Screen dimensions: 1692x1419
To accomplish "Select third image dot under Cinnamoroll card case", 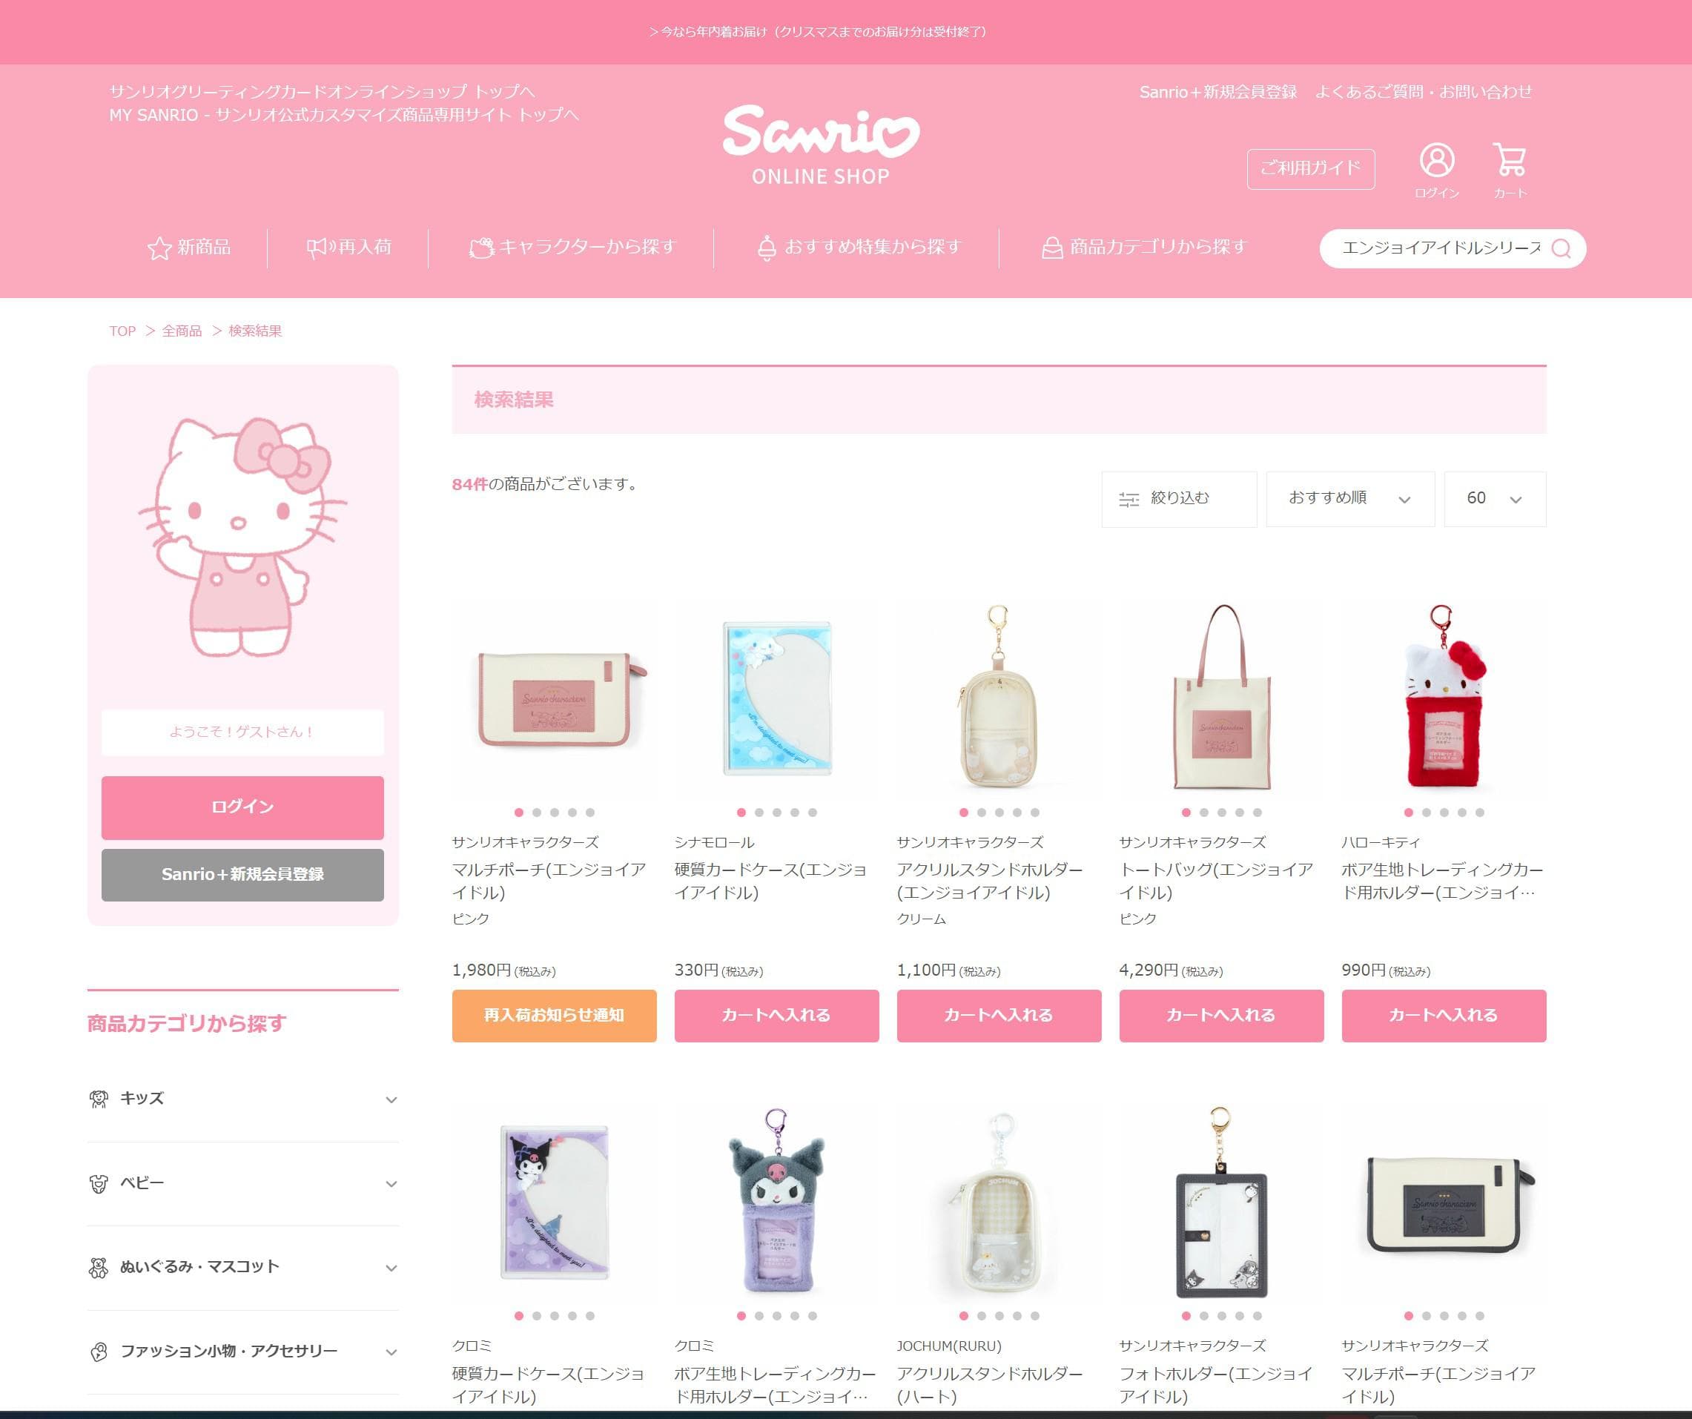I will 777,813.
